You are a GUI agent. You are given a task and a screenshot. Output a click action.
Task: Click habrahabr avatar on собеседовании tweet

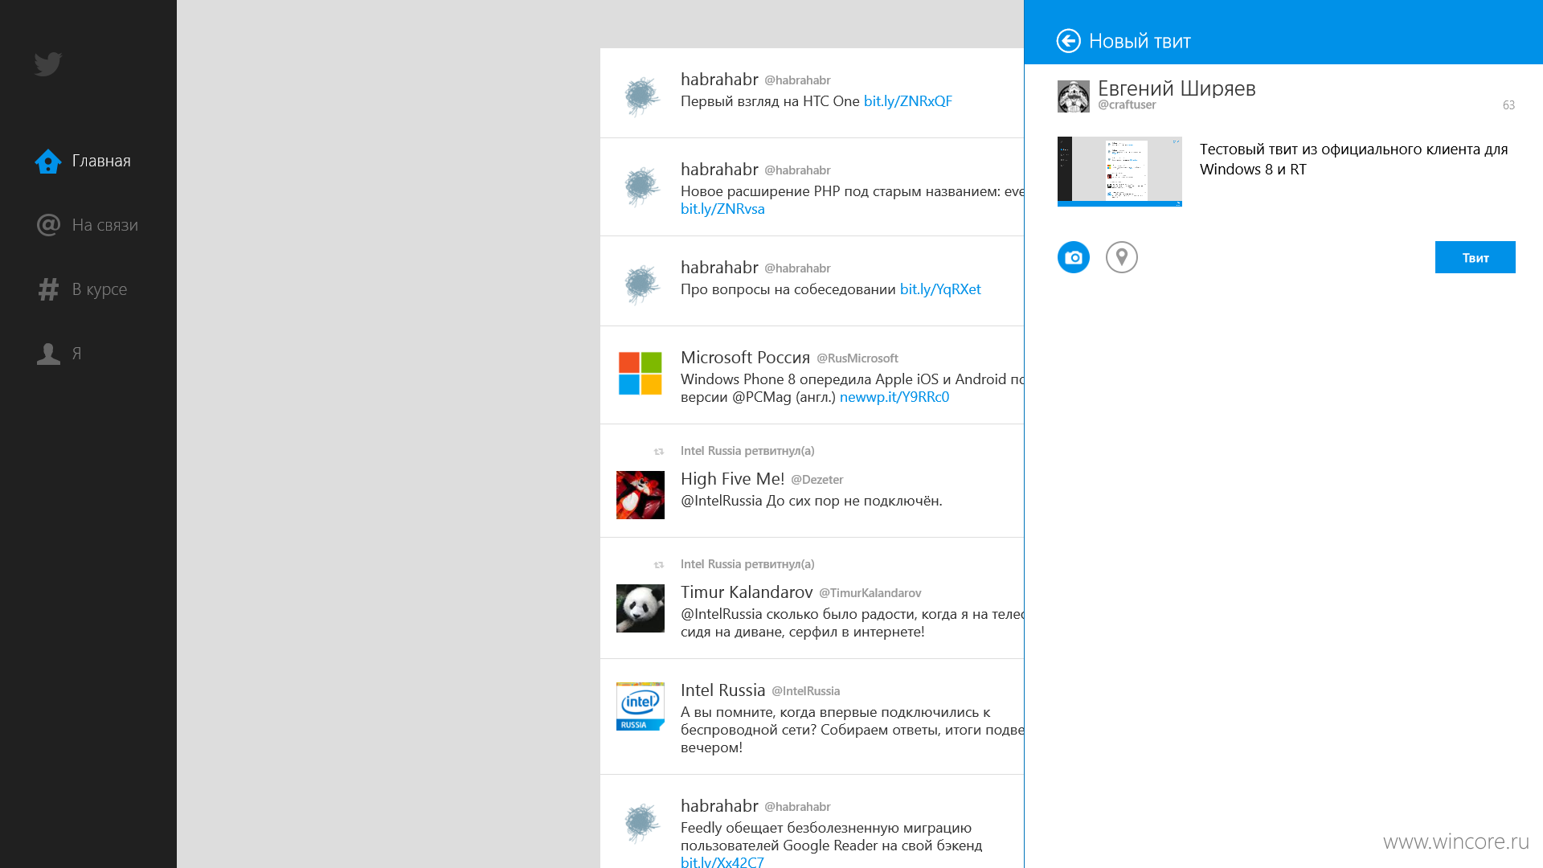point(641,285)
